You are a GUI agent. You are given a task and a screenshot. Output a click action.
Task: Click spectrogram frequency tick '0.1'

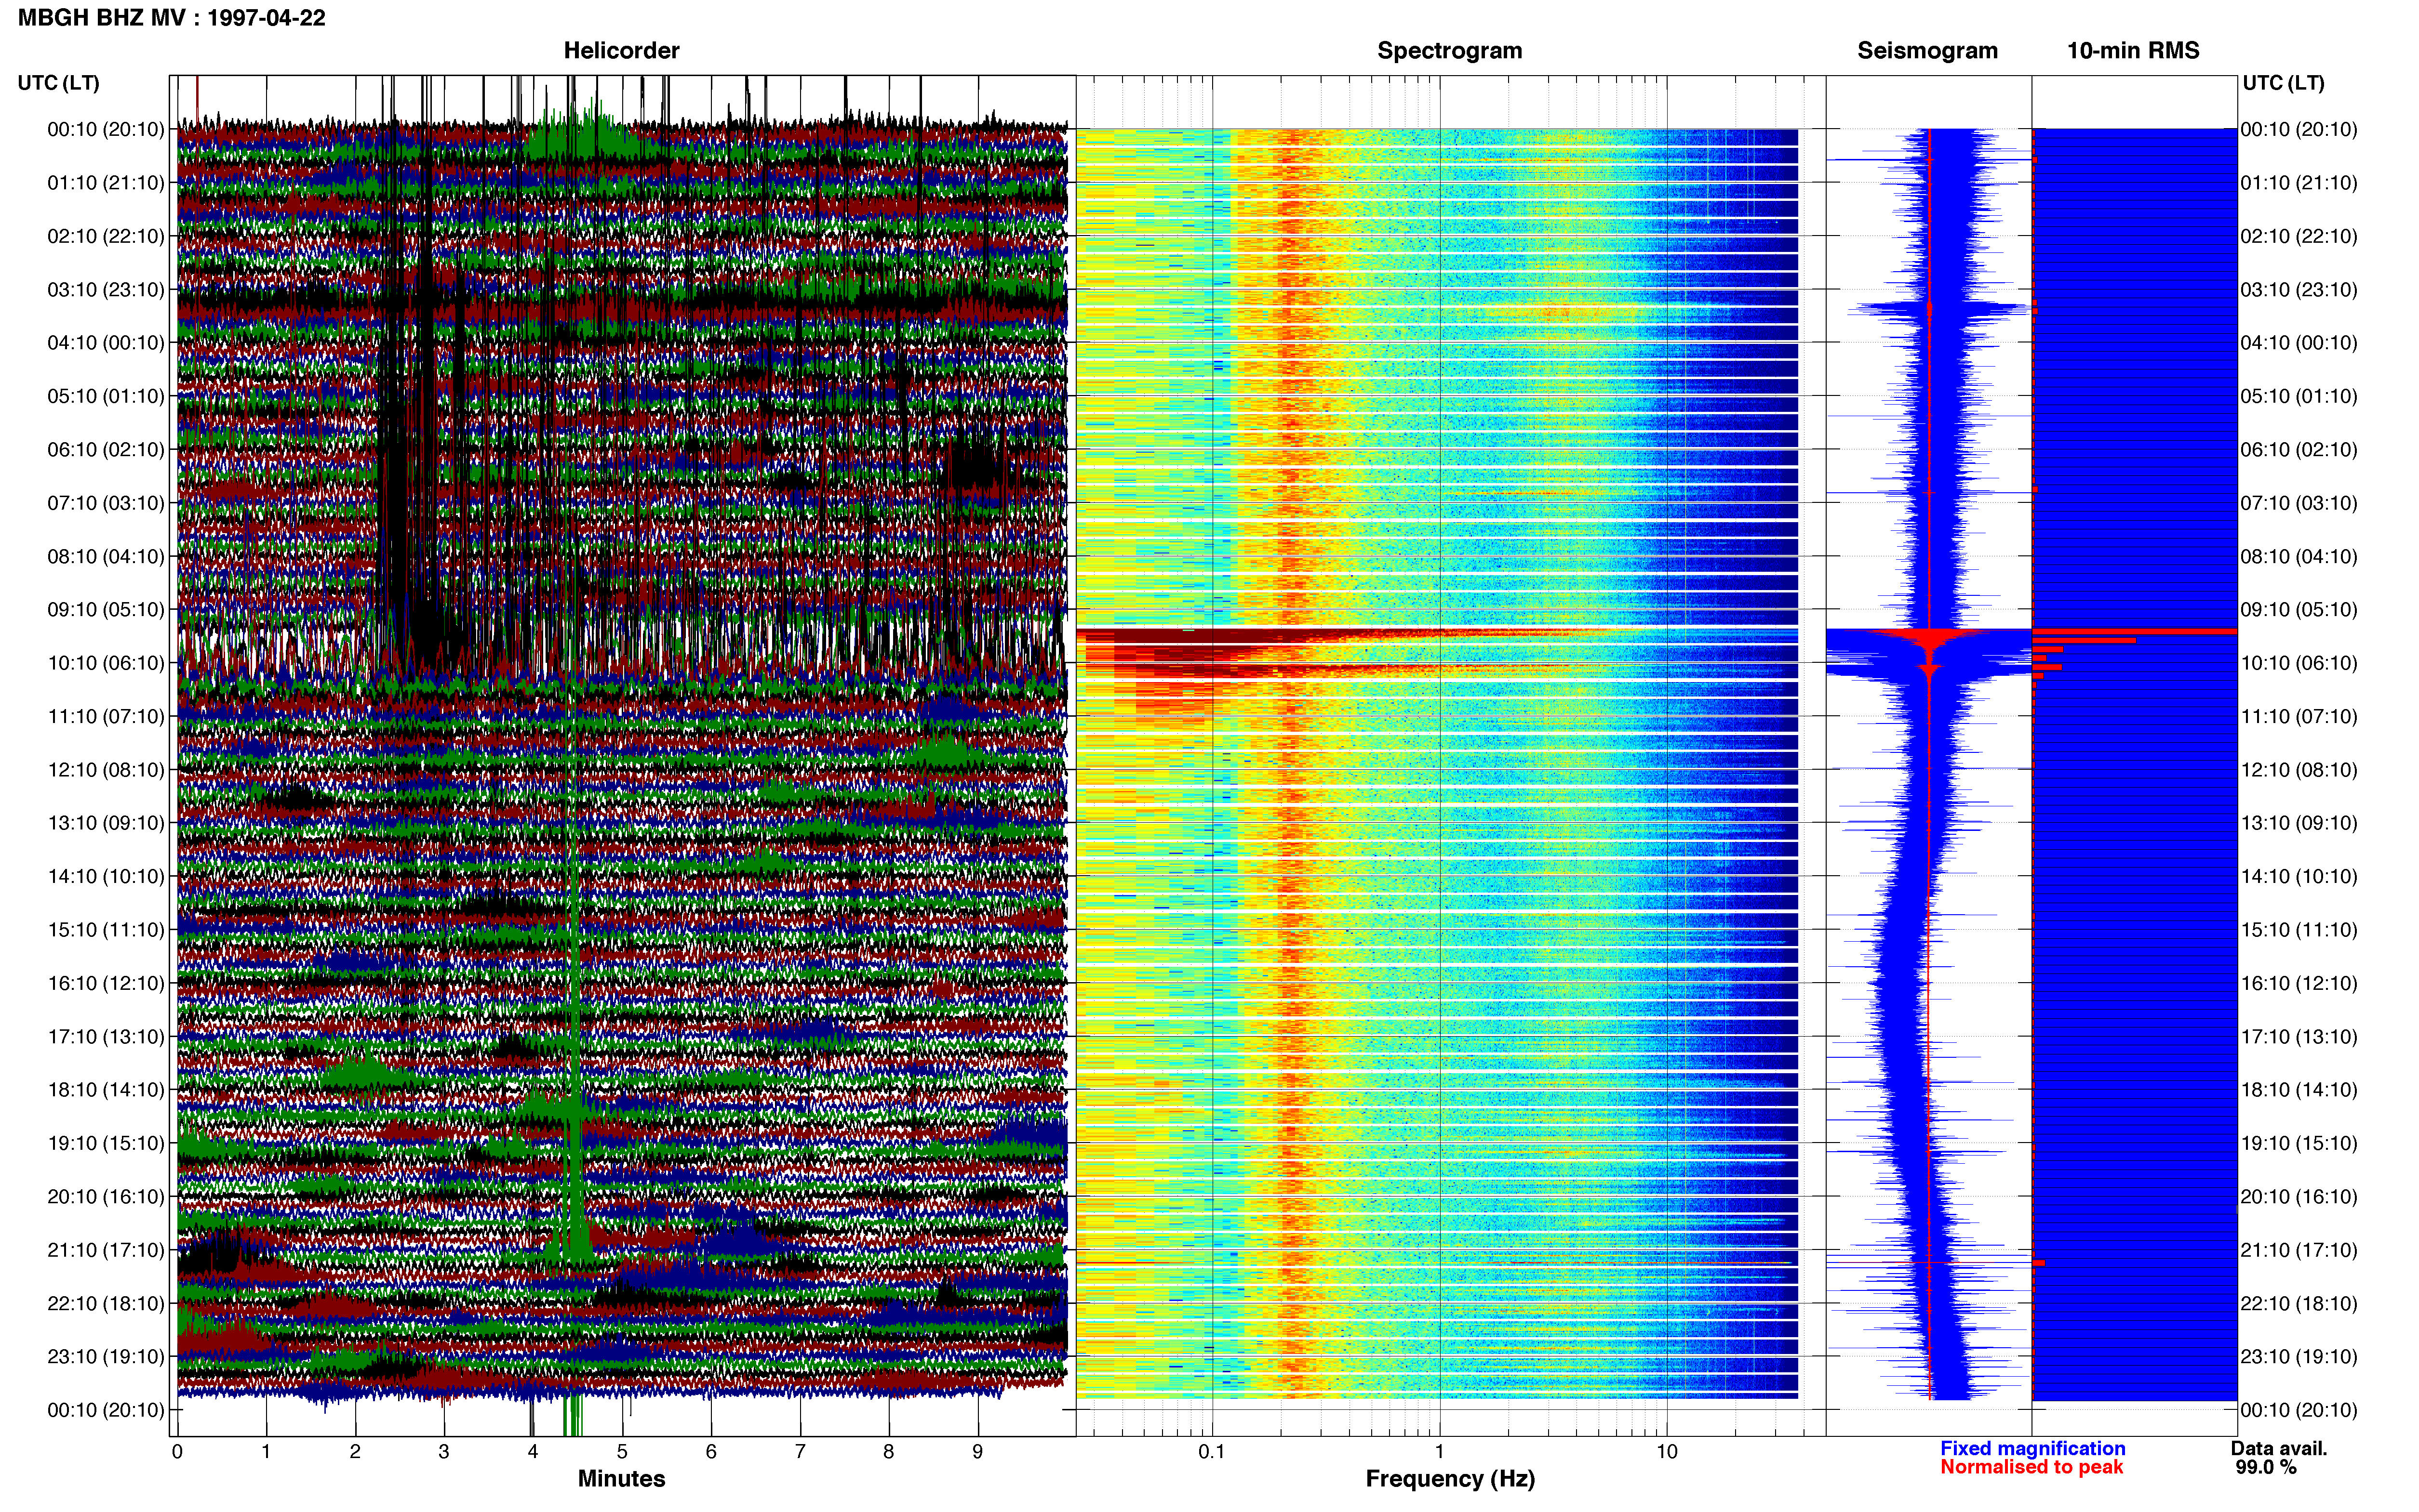click(x=1212, y=1452)
